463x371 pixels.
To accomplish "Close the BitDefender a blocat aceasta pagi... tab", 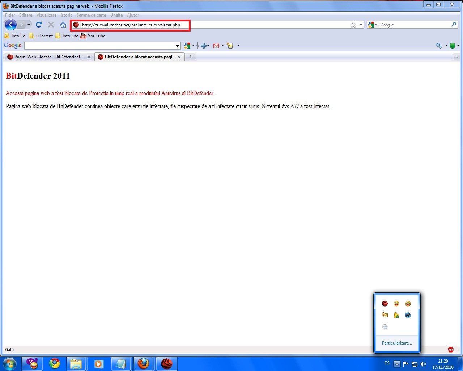I will (x=179, y=57).
